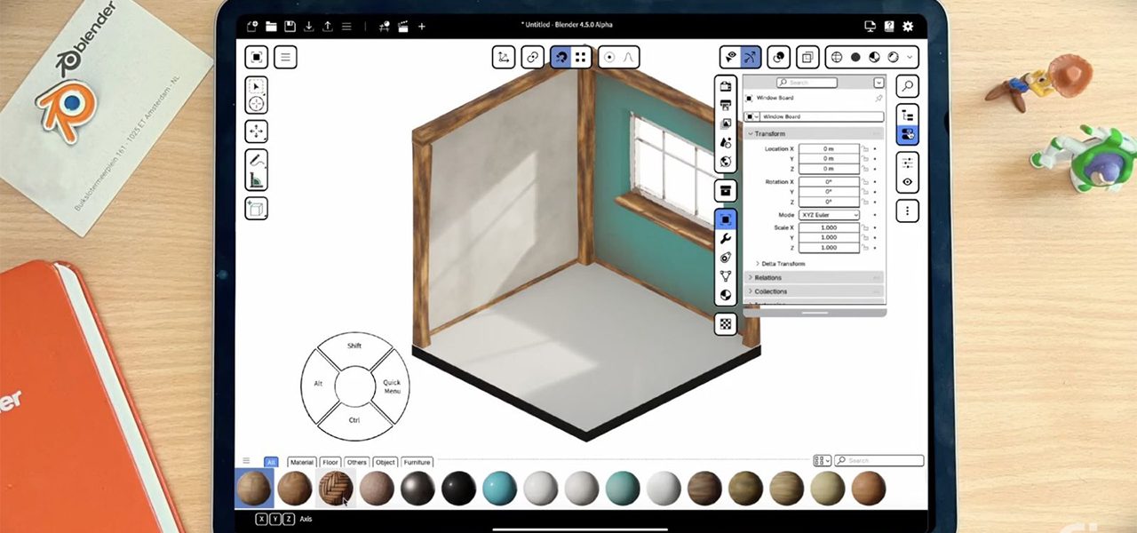Pin the Window Board properties context

pyautogui.click(x=879, y=98)
